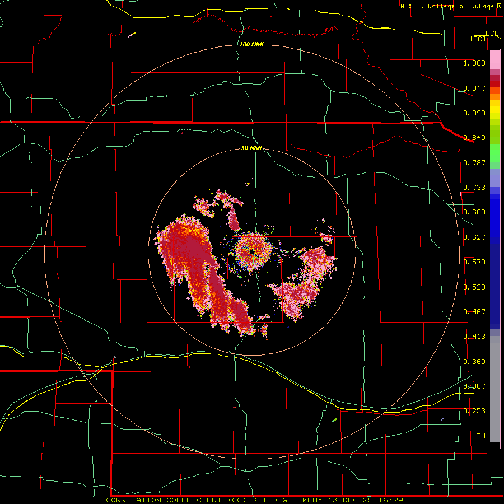Click the radar site center clutter ring
This screenshot has width=504, height=504.
click(254, 251)
